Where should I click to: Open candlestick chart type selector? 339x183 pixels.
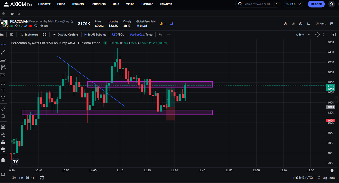pos(12,35)
